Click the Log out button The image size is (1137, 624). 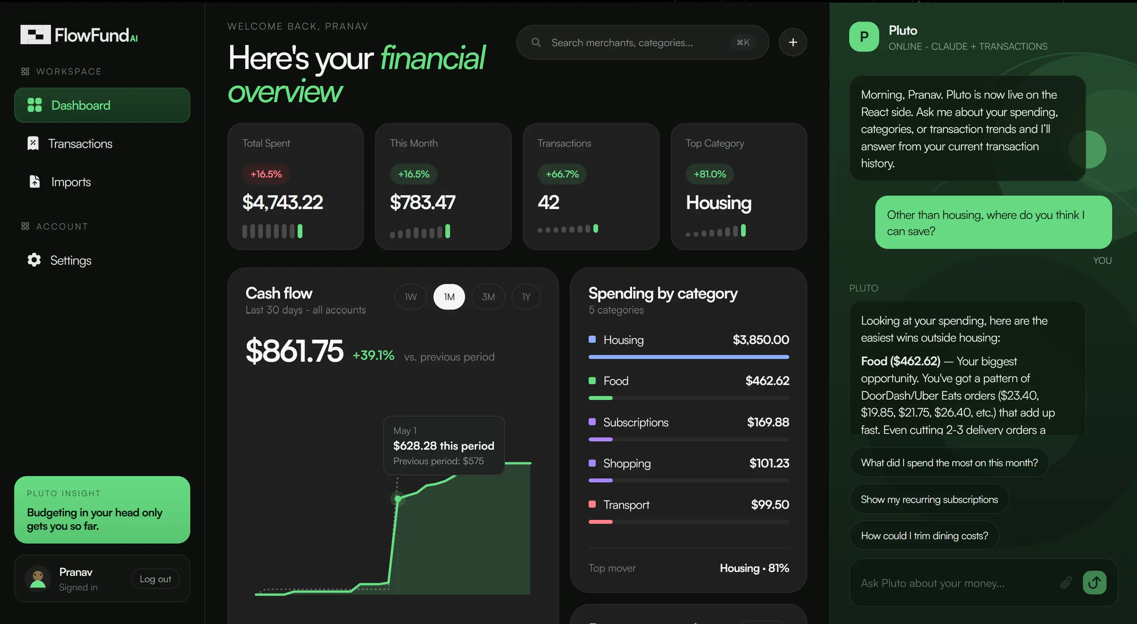click(x=156, y=579)
